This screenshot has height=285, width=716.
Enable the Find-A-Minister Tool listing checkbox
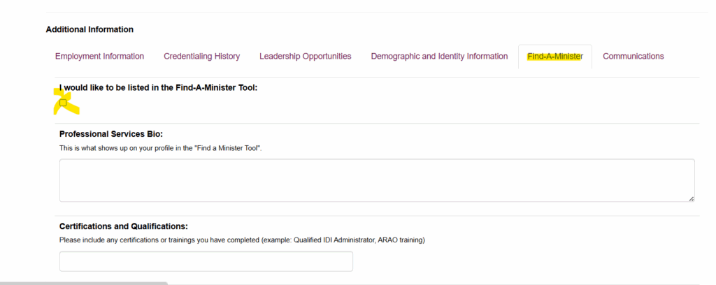[x=64, y=103]
